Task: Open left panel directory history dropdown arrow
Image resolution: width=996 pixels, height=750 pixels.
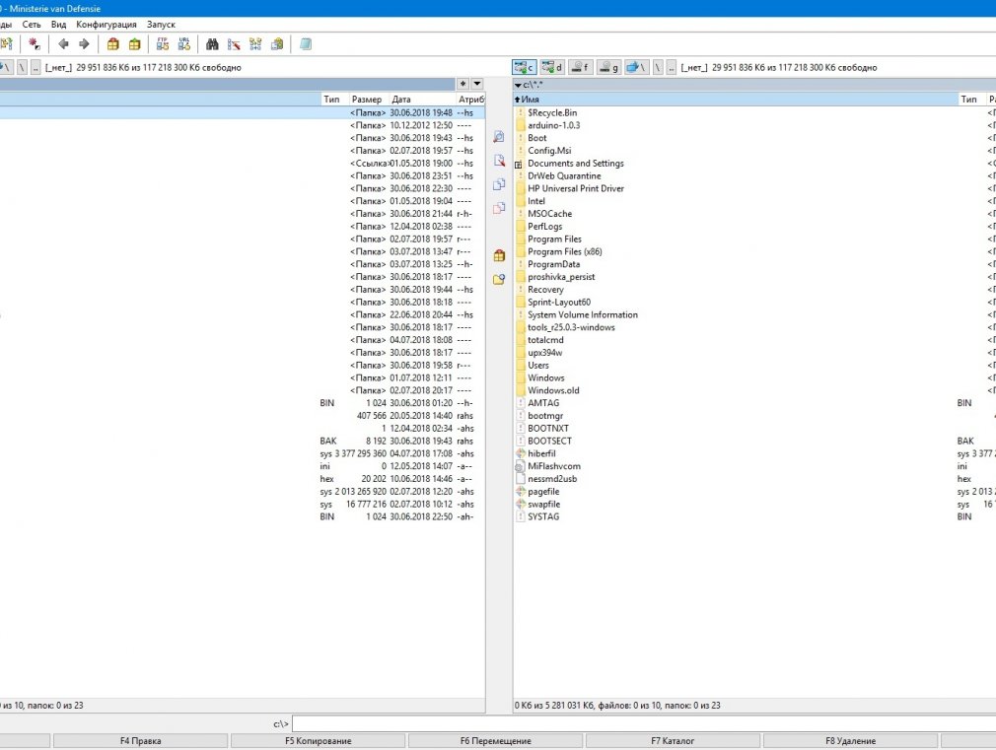Action: pos(477,84)
